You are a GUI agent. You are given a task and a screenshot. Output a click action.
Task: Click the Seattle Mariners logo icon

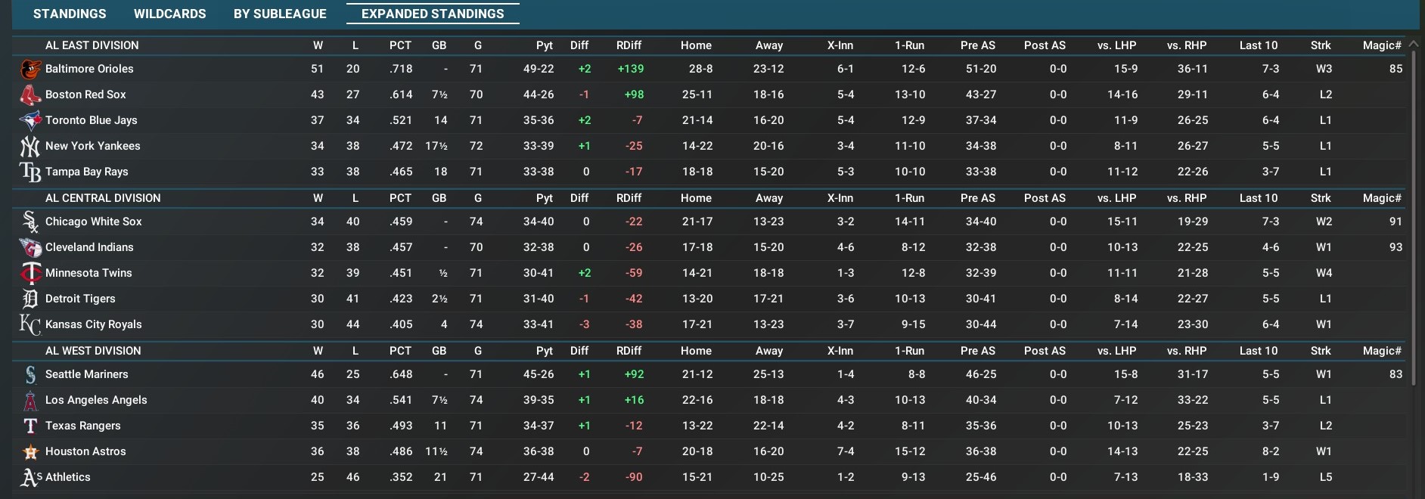[x=30, y=374]
